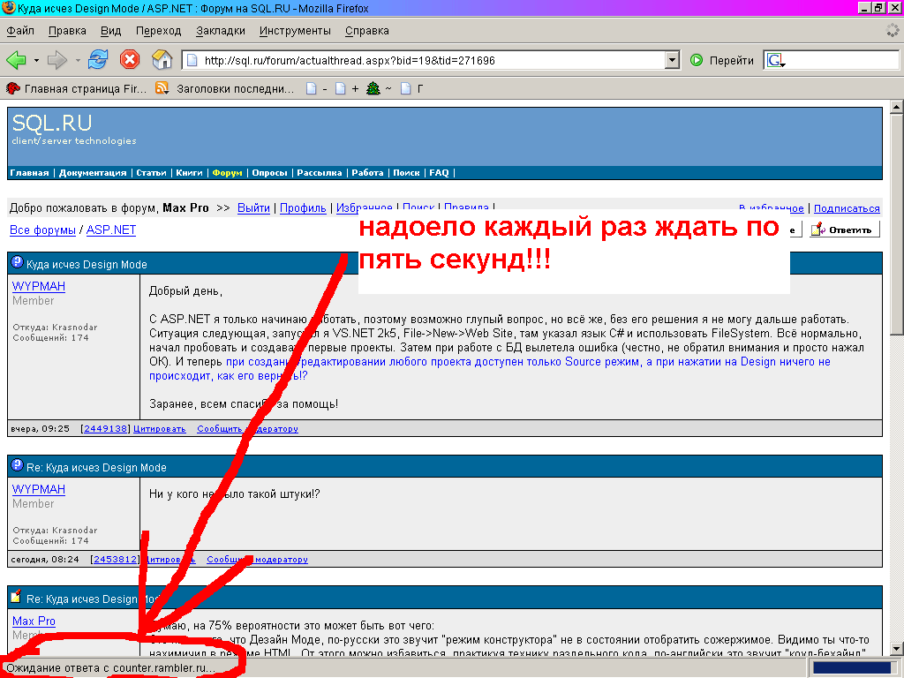Open the 'Профиль' link
The height and width of the screenshot is (678, 904).
[x=303, y=208]
